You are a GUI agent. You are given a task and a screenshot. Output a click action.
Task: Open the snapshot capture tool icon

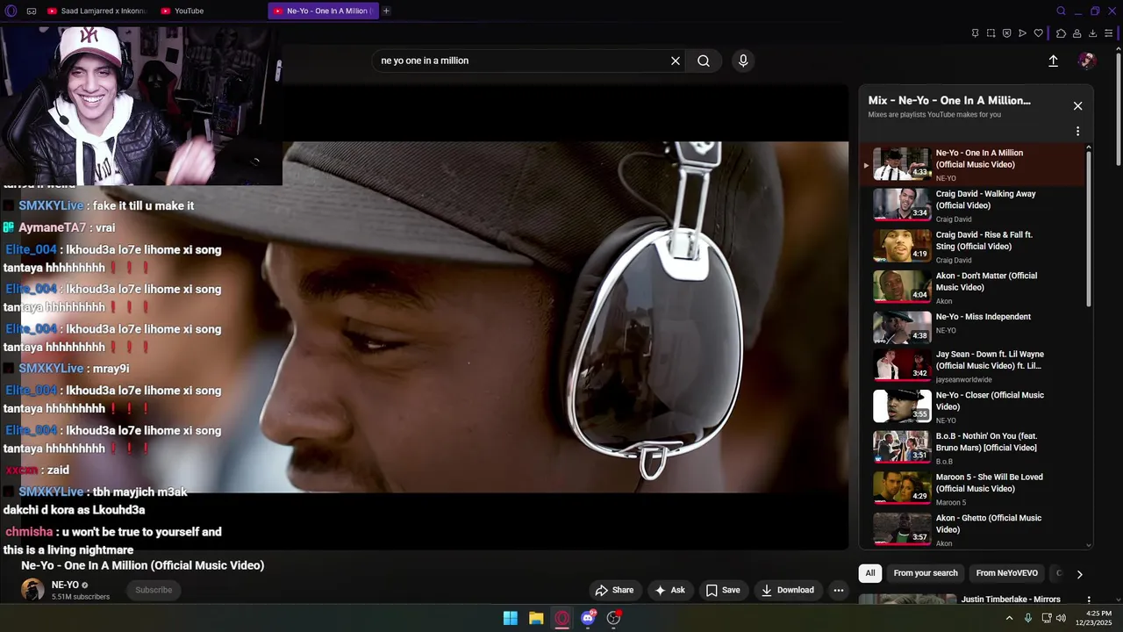[991, 33]
